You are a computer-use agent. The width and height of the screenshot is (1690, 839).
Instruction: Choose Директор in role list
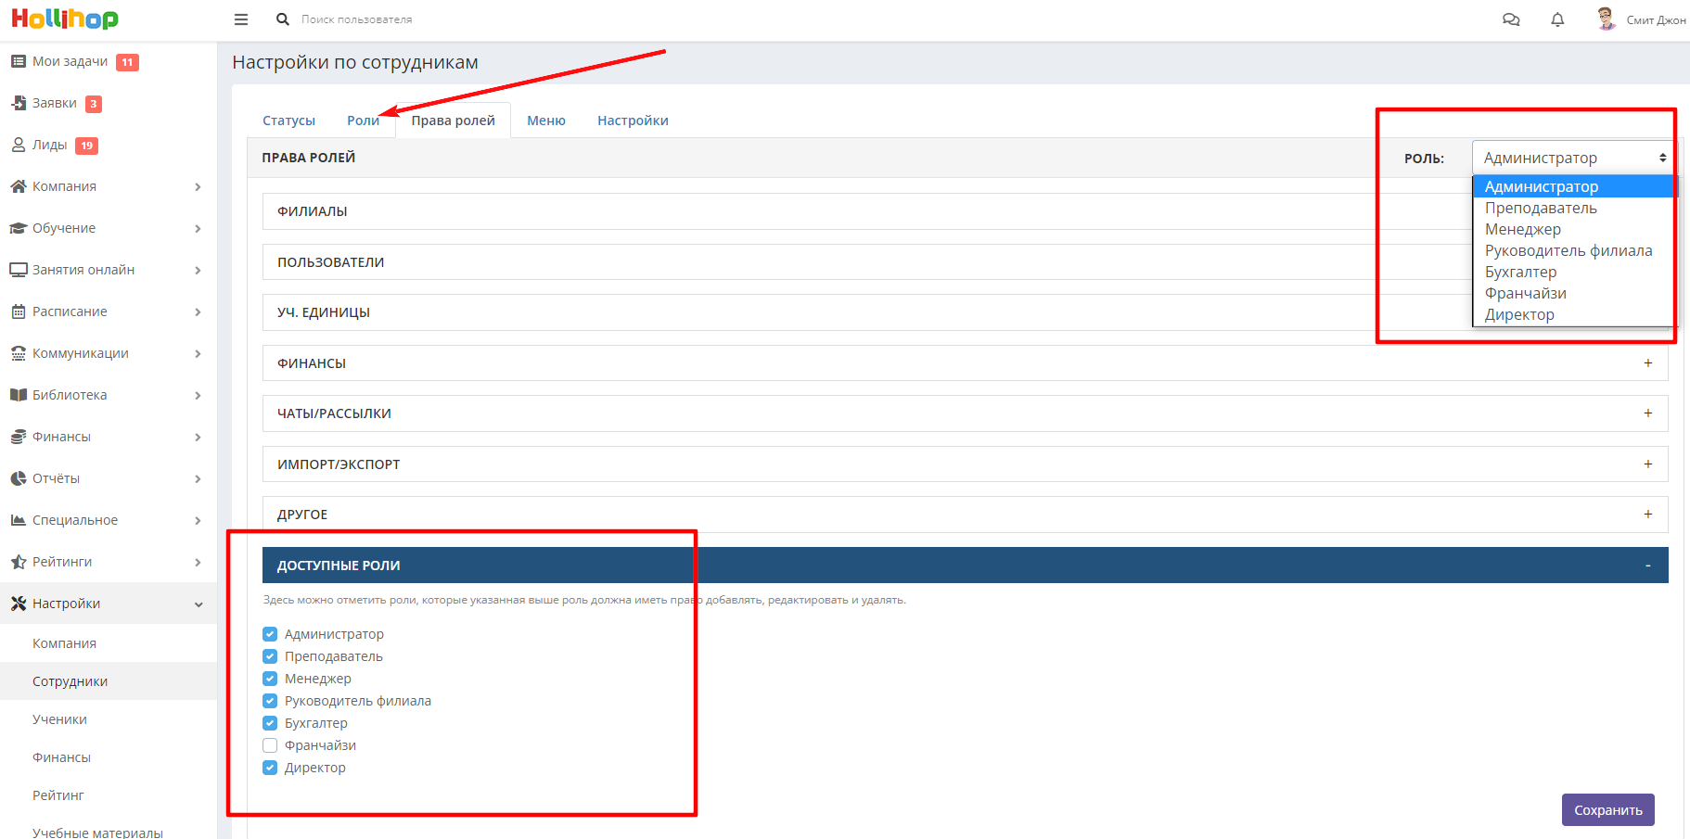[1573, 314]
